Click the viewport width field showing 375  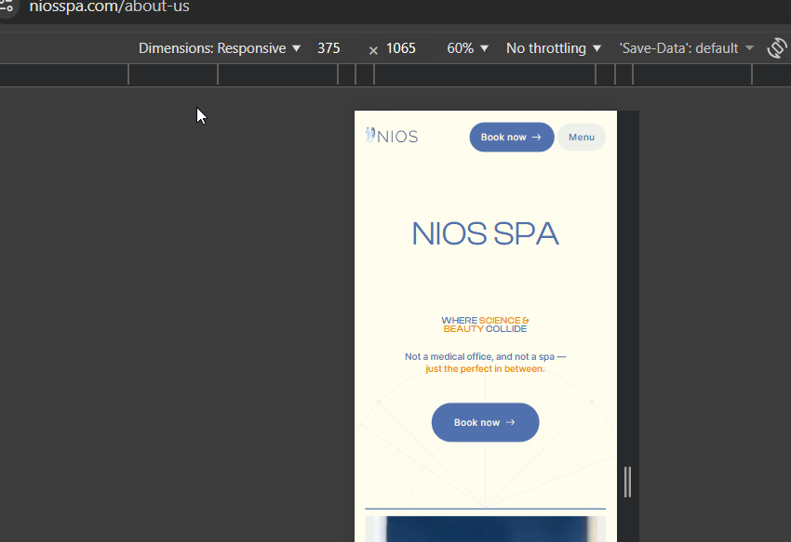tap(328, 48)
